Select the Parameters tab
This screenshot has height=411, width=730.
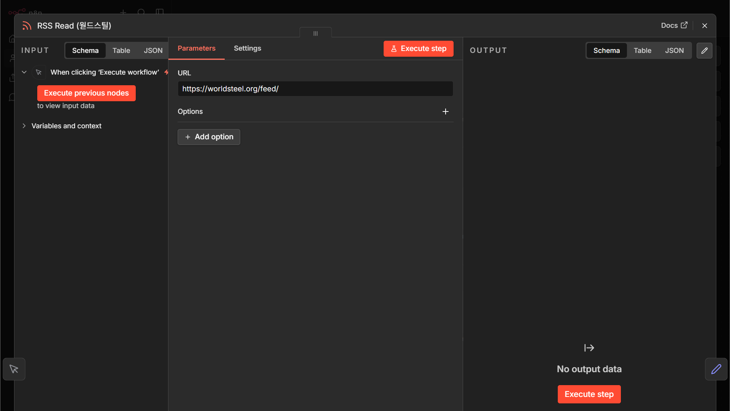click(197, 48)
